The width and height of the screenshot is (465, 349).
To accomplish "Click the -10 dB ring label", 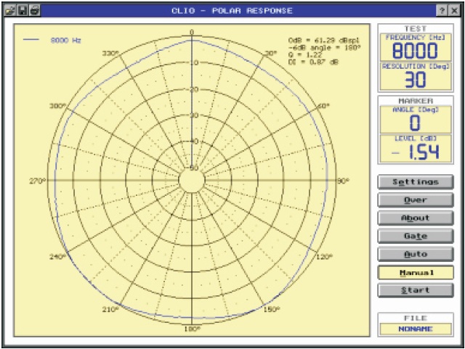I will point(193,62).
